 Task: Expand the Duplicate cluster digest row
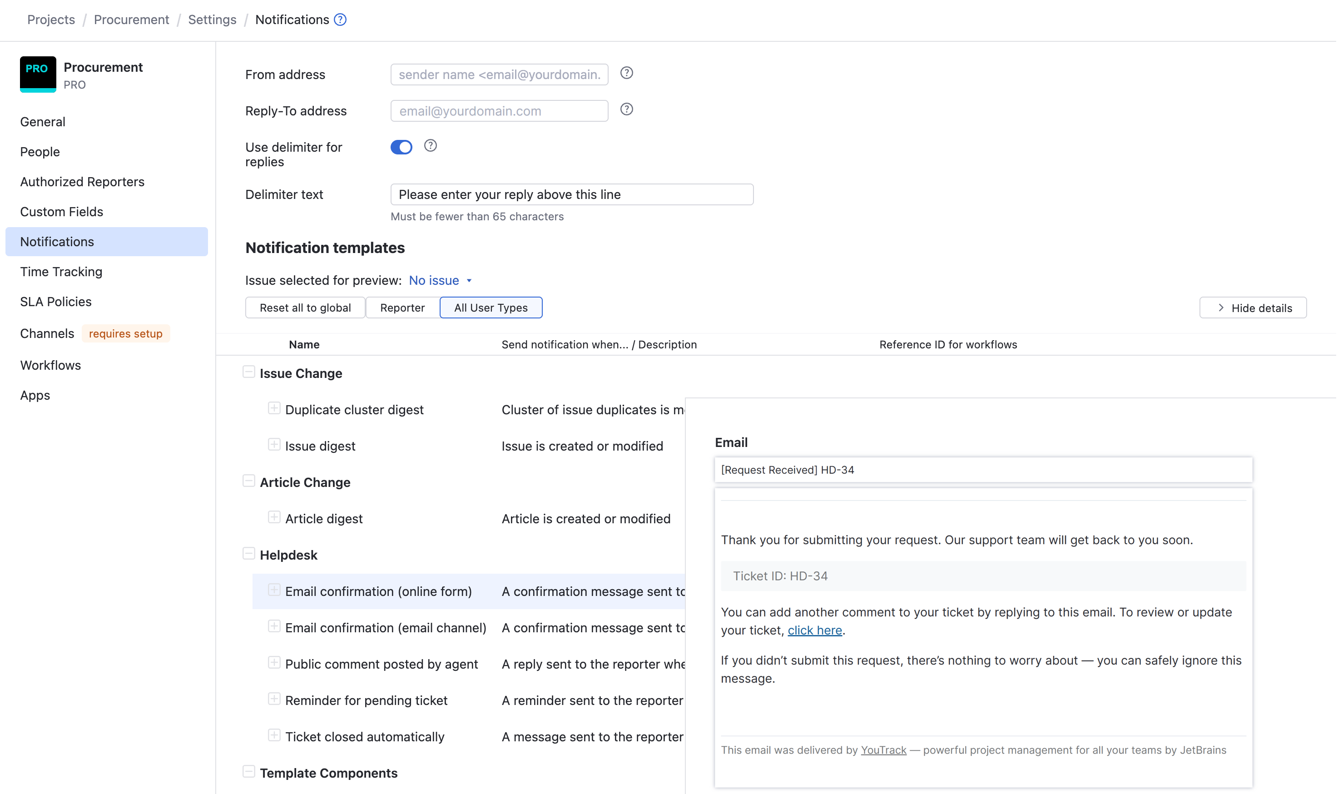coord(274,409)
